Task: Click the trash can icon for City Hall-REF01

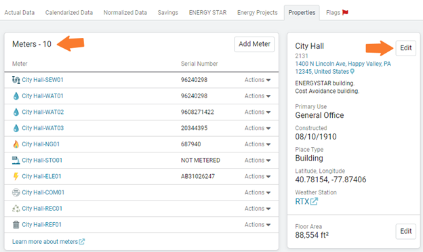Action: tap(16, 224)
